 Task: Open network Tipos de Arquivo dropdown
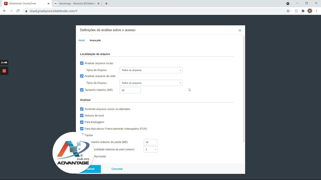pyautogui.click(x=151, y=83)
